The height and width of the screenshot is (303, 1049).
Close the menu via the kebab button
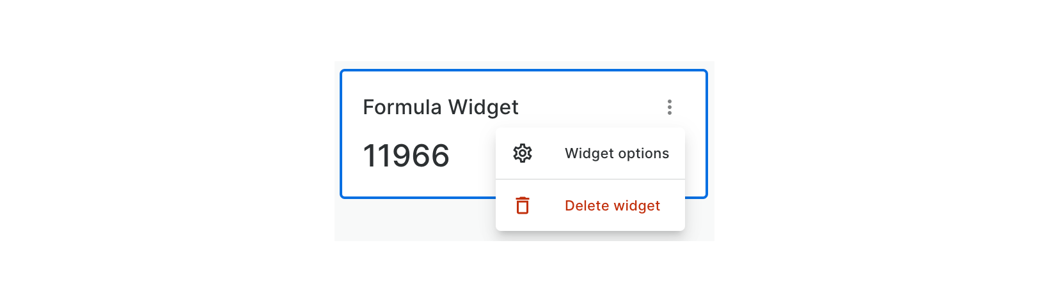[x=669, y=107]
